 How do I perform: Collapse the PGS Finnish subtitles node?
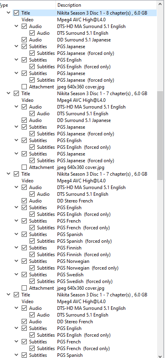[17, 247]
